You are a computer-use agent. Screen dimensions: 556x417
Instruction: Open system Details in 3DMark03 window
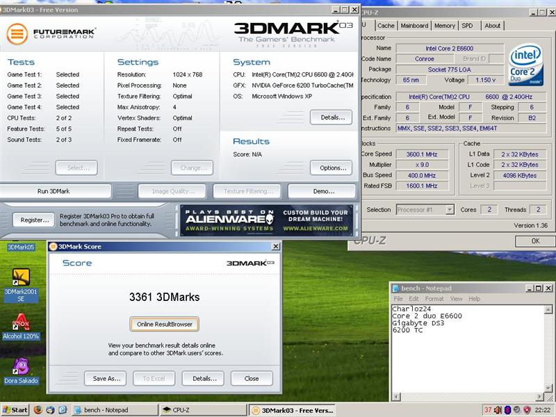click(x=332, y=117)
